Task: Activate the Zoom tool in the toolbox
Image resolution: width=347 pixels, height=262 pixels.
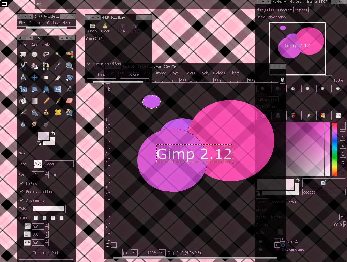Action: pos(70,66)
